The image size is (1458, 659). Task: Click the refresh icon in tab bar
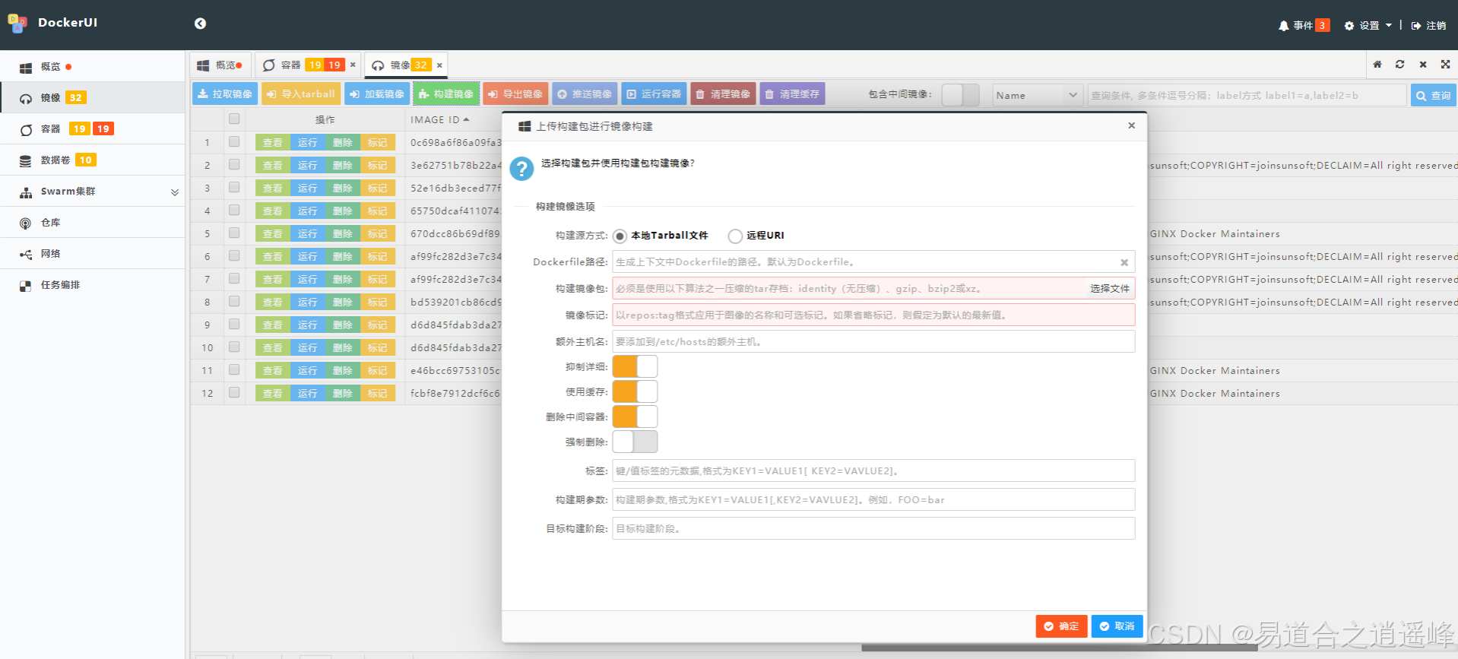click(1399, 65)
